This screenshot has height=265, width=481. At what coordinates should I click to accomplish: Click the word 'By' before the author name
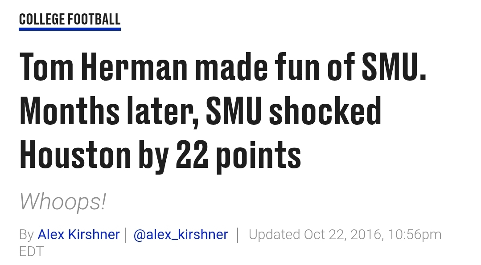[27, 235]
